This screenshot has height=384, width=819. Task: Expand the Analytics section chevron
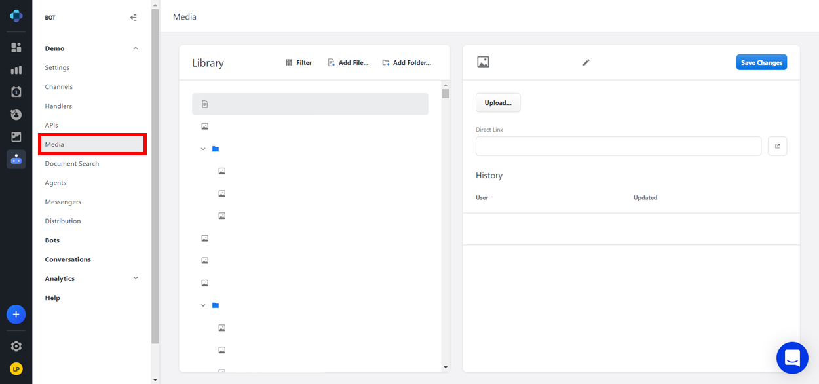pyautogui.click(x=136, y=278)
